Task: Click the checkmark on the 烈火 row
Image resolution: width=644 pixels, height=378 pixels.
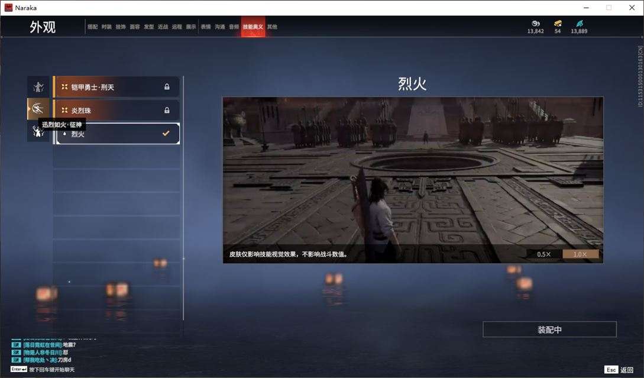Action: point(166,133)
